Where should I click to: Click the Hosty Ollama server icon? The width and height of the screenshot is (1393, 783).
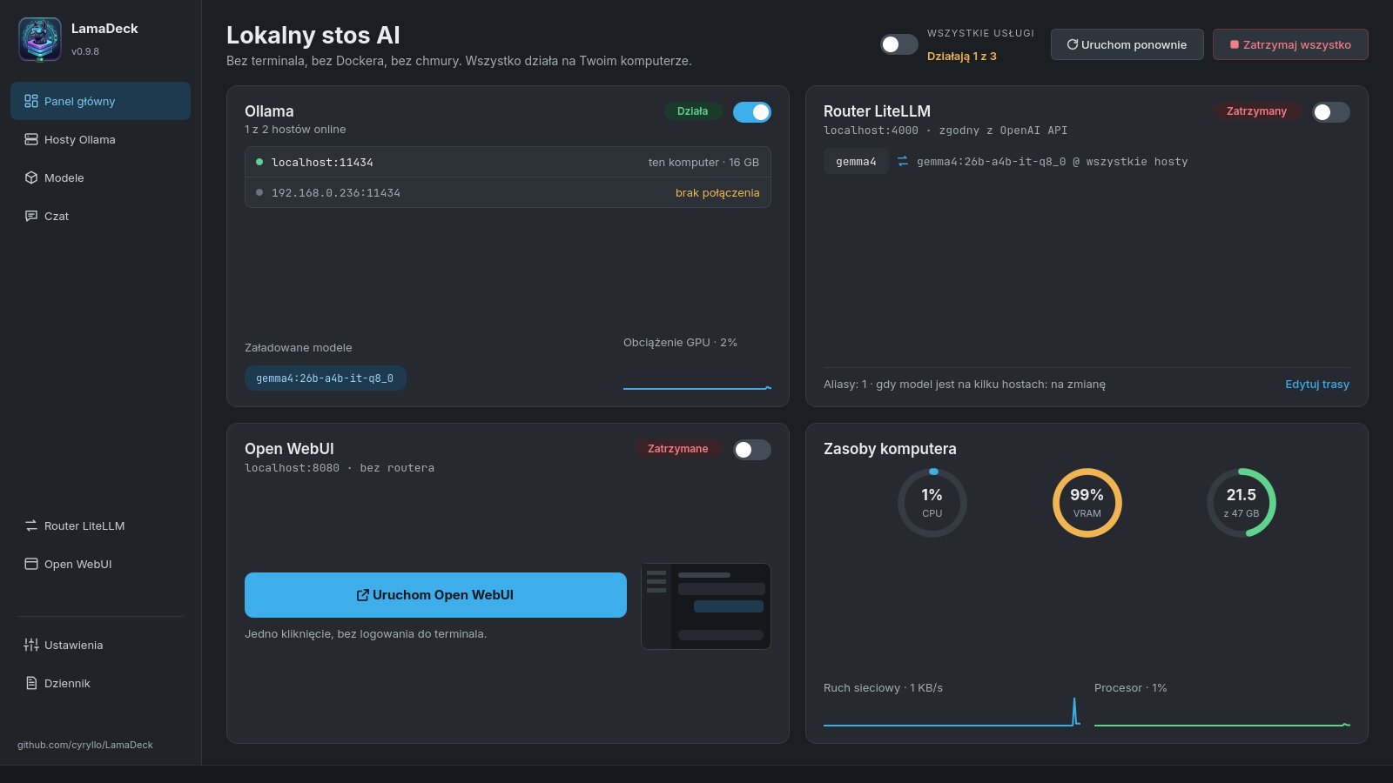(x=31, y=139)
